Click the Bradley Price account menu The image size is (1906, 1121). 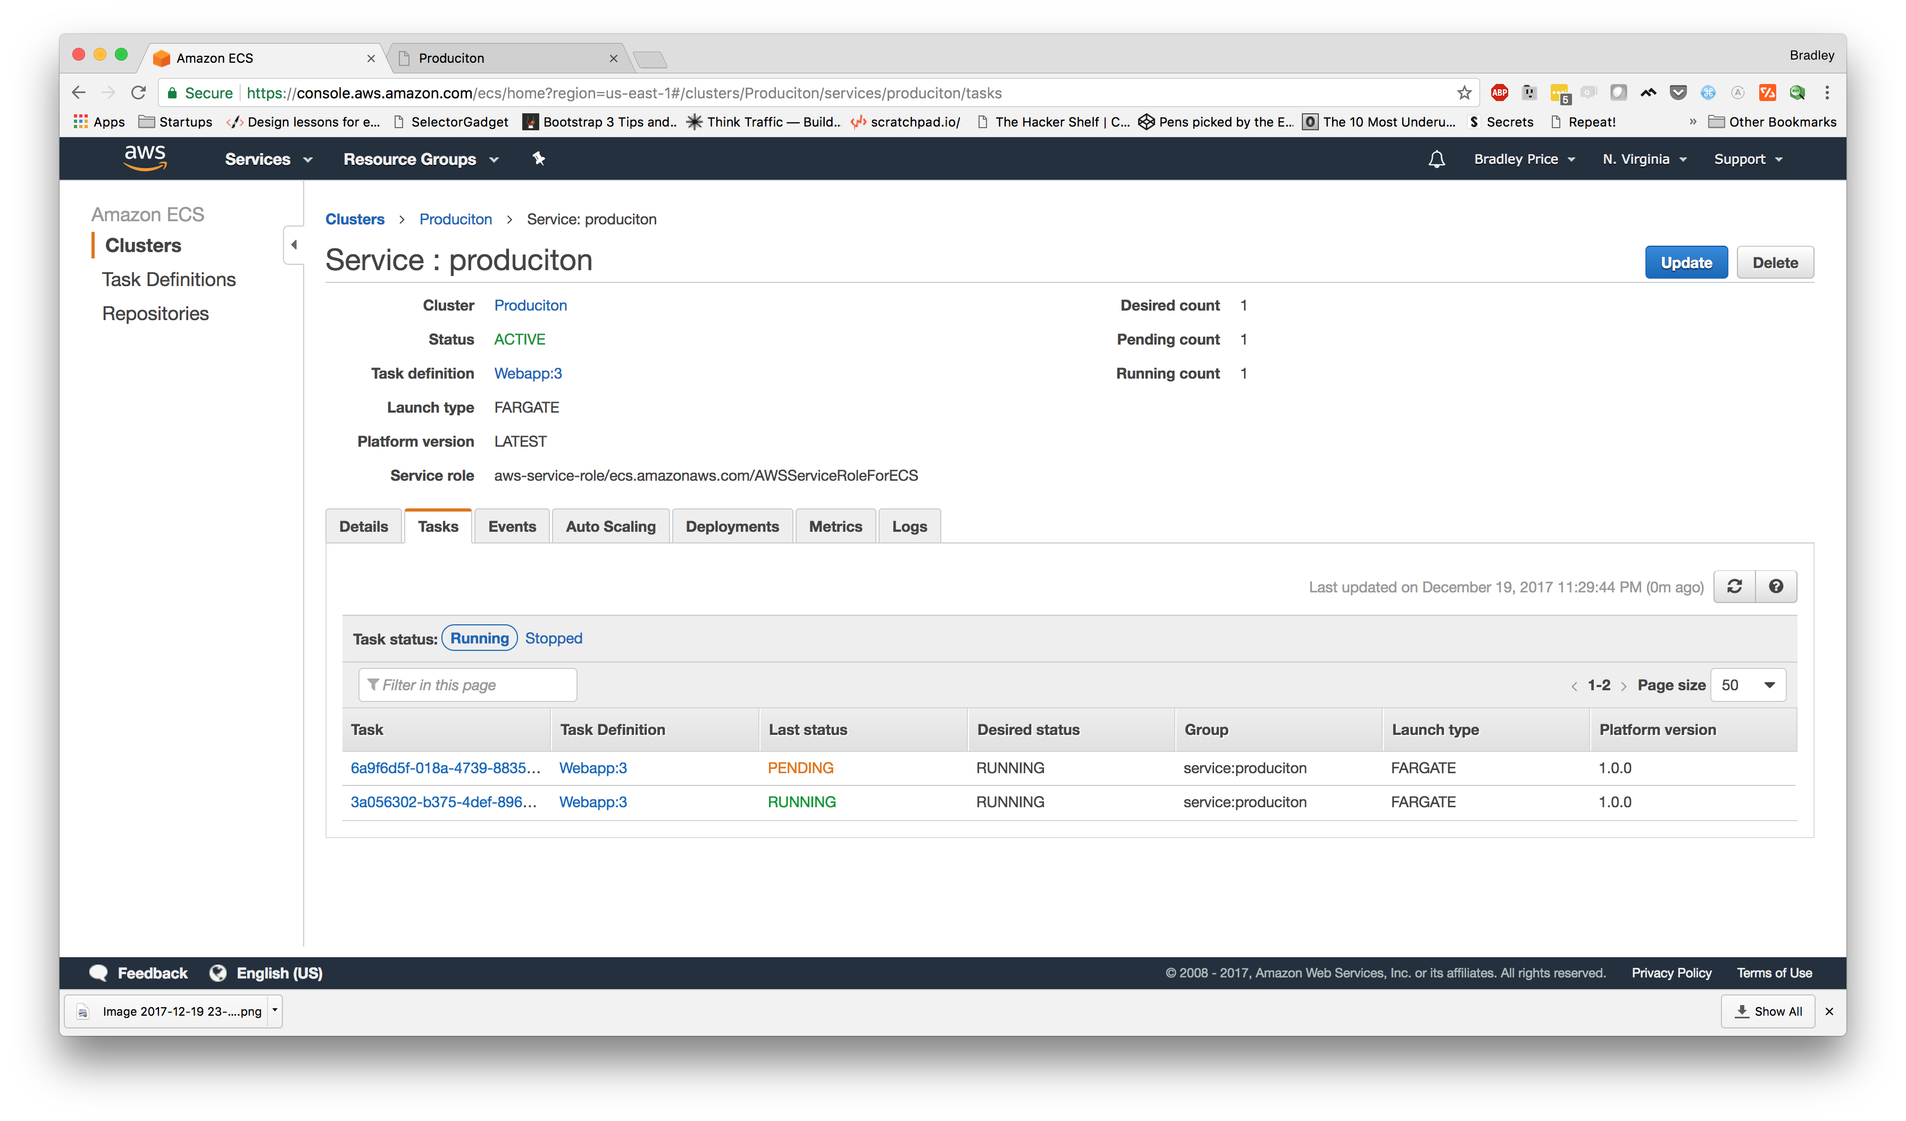coord(1522,159)
